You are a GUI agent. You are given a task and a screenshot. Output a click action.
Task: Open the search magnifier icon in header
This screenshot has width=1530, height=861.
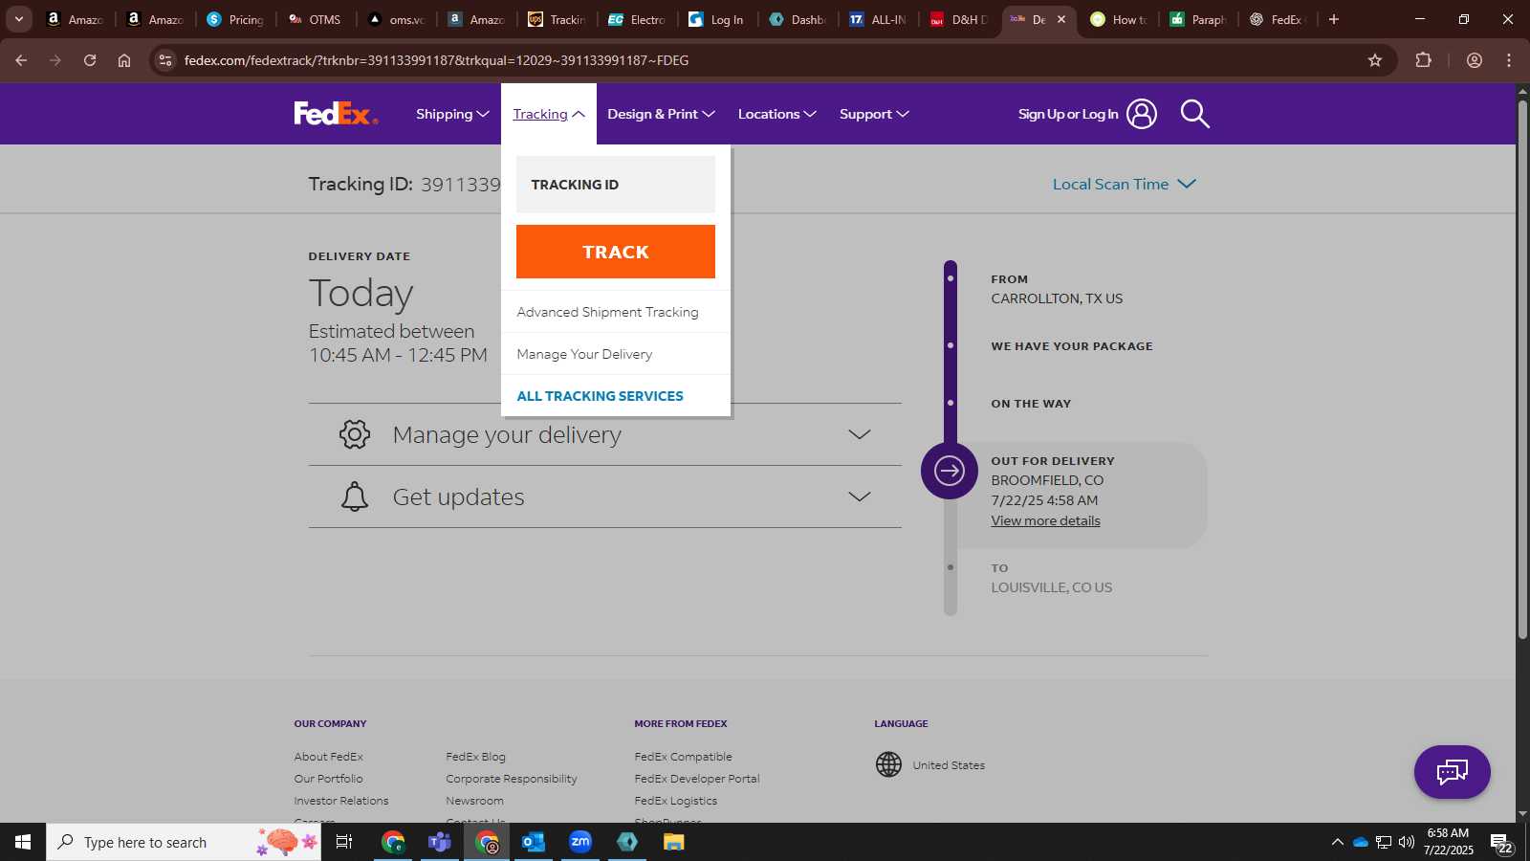coord(1194,114)
